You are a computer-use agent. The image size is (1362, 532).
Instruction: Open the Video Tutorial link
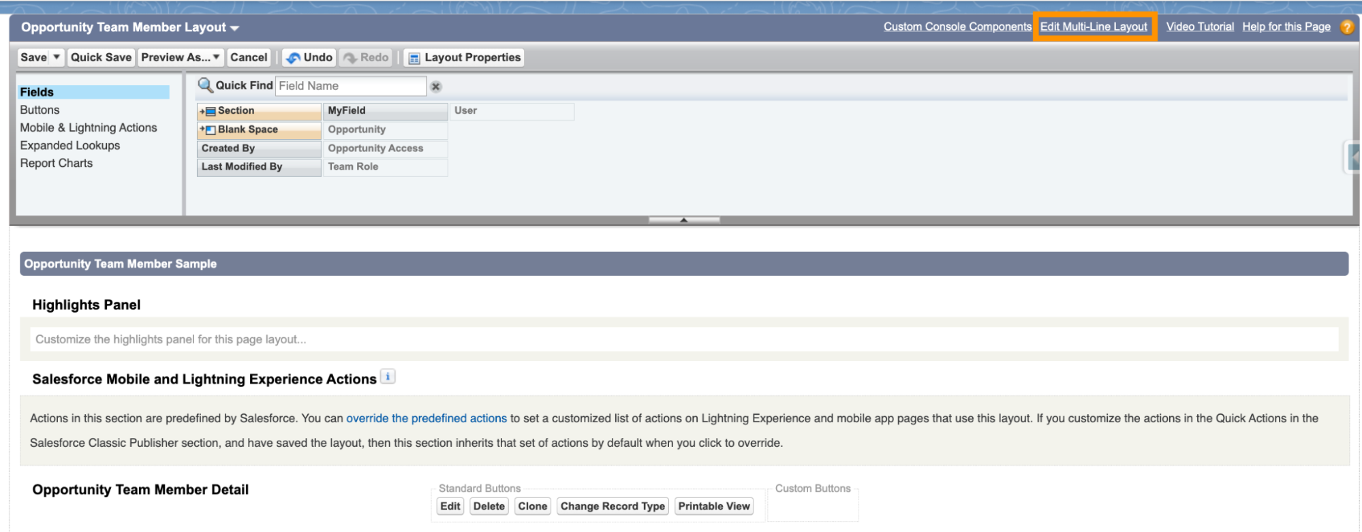[x=1200, y=27]
